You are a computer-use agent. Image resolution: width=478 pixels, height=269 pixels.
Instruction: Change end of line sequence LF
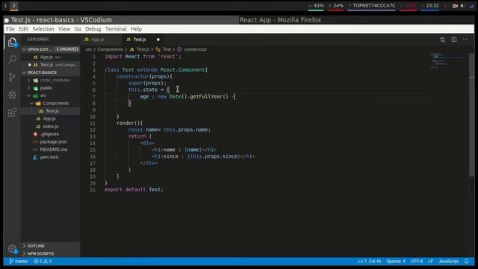click(x=430, y=261)
